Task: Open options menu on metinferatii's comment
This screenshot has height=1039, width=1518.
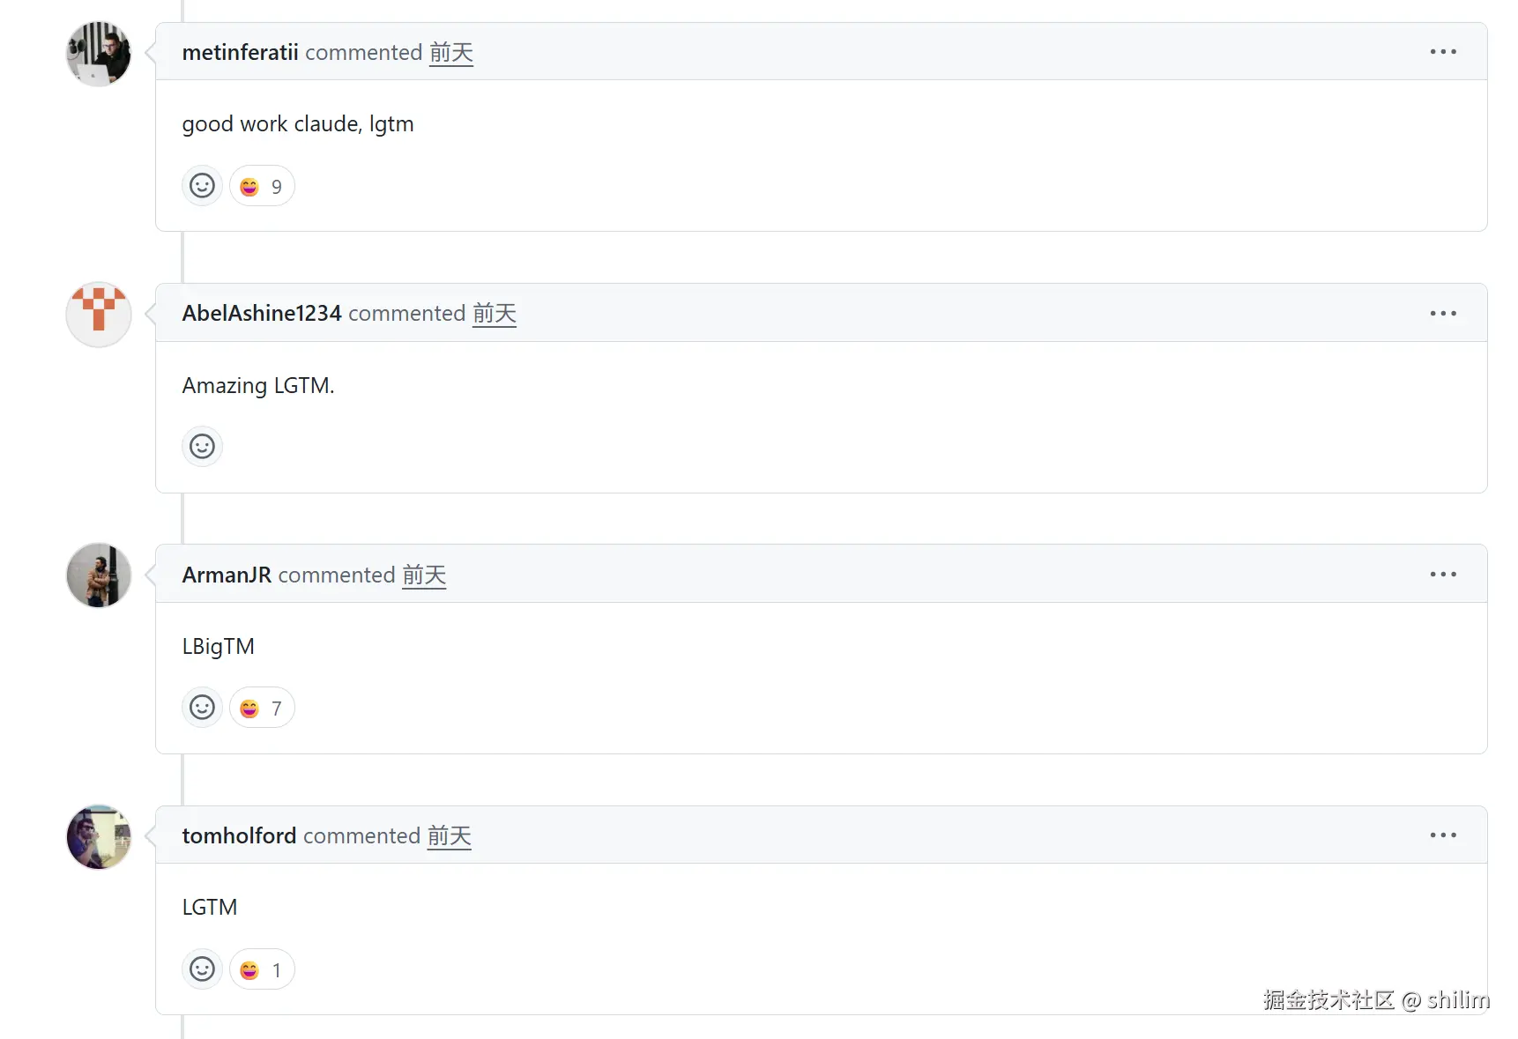Action: (1443, 52)
